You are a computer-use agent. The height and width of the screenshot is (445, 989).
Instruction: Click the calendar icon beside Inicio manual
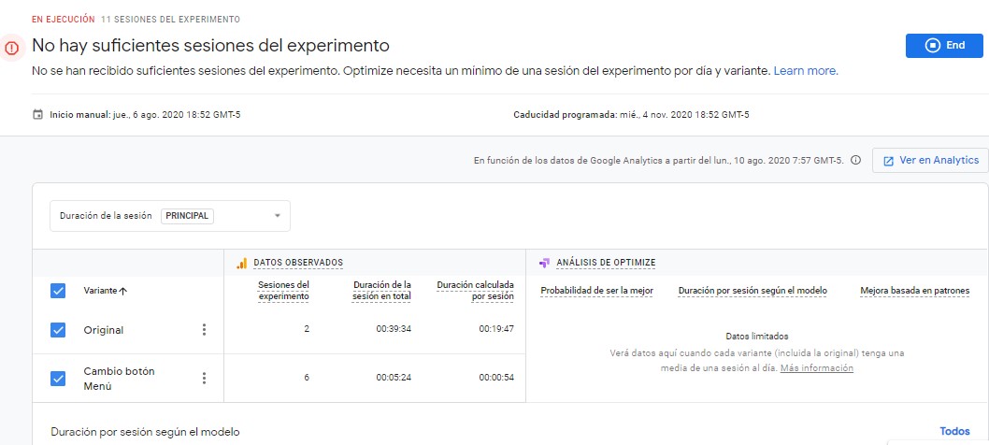[x=37, y=115]
